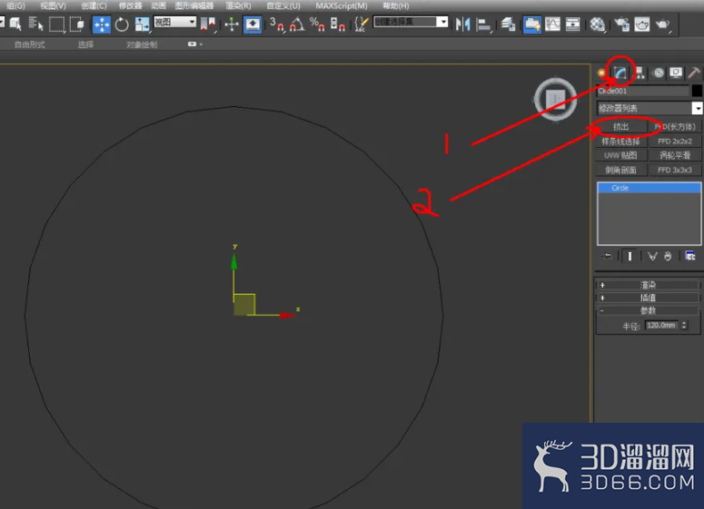Open 帮助(H) menu

tap(395, 5)
